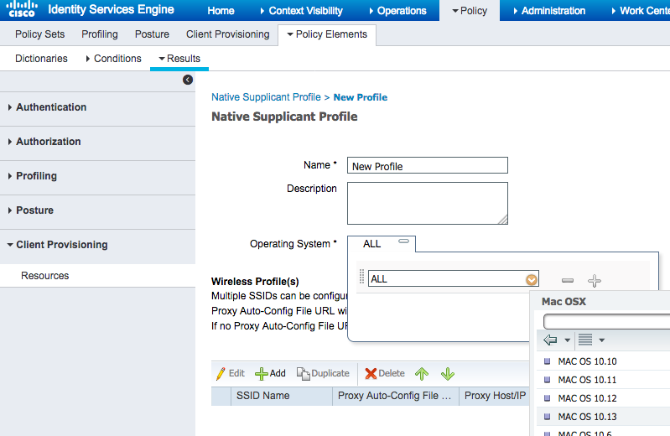The image size is (670, 436).
Task: Click the Proxy Auto-Config File column header
Action: (396, 396)
